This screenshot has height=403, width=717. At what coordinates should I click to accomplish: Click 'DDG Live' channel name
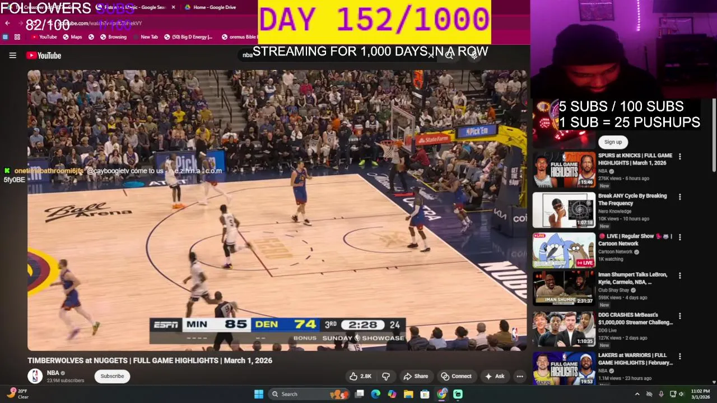[608, 330]
